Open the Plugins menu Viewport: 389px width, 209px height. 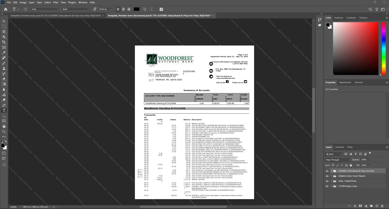click(x=72, y=2)
